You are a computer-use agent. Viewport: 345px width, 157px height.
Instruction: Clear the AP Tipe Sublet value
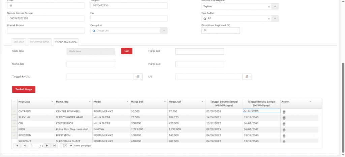tap(269, 18)
